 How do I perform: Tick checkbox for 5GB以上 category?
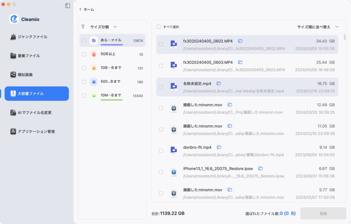point(84,54)
